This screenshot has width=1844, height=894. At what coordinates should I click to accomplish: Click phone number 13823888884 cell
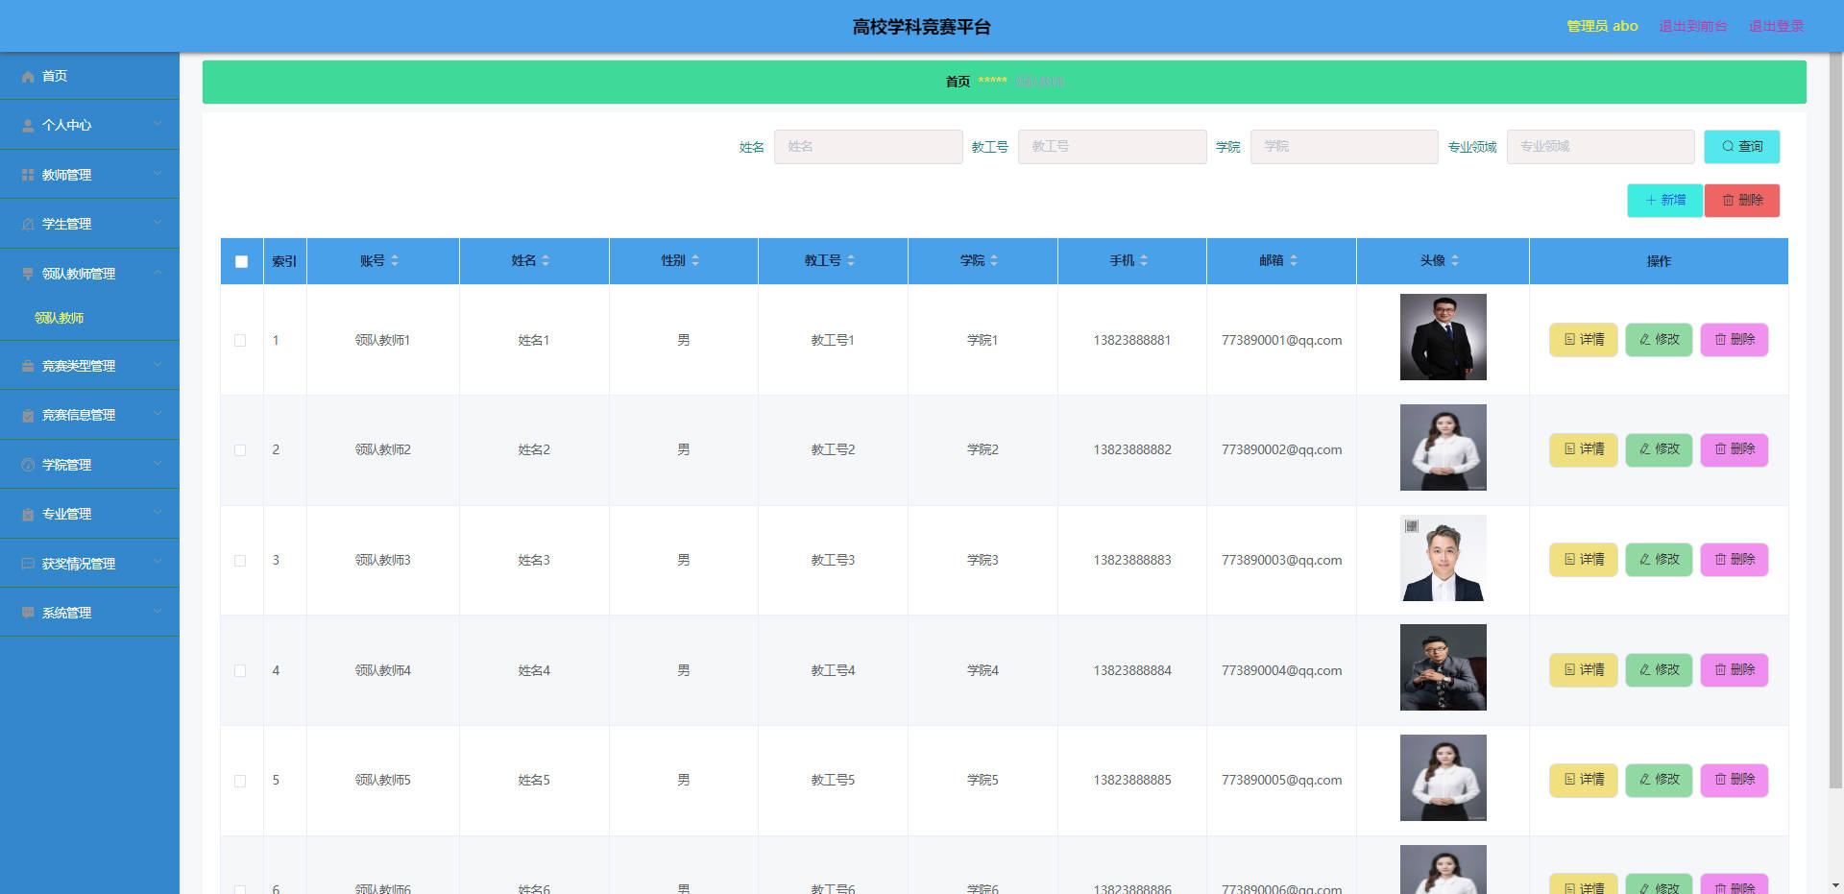tap(1132, 670)
